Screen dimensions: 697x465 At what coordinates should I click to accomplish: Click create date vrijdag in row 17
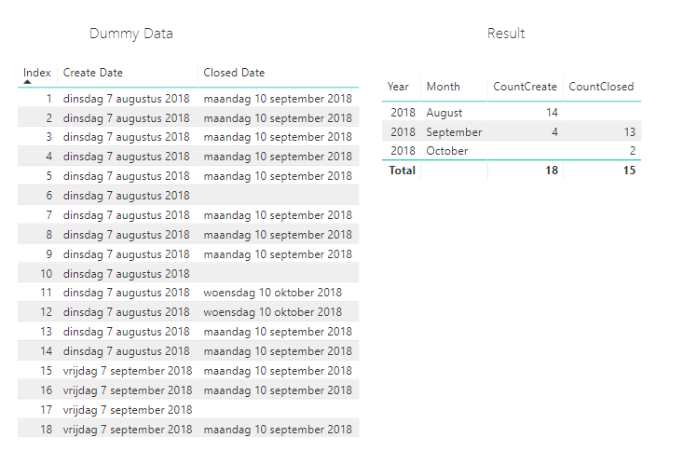click(x=128, y=410)
